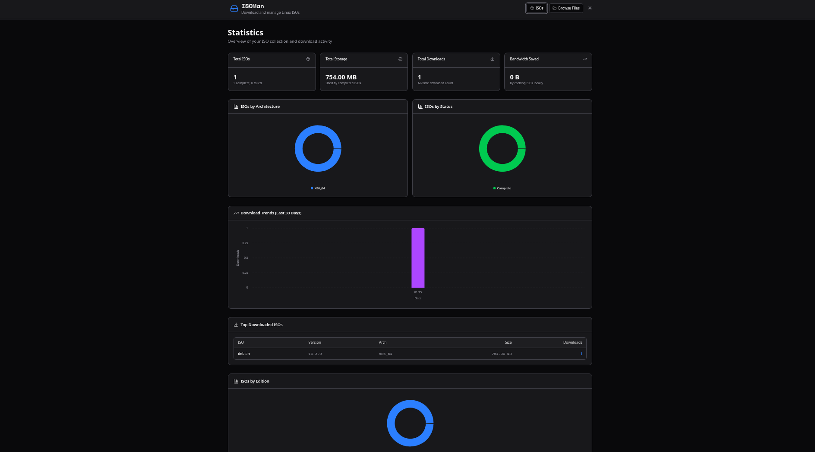The image size is (815, 452).
Task: Click the Total Storage disk icon
Action: pyautogui.click(x=400, y=59)
